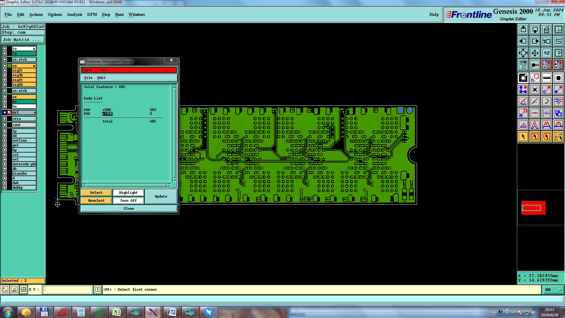Image resolution: width=565 pixels, height=318 pixels.
Task: Click the net selection arrow tool
Action: click(558, 137)
